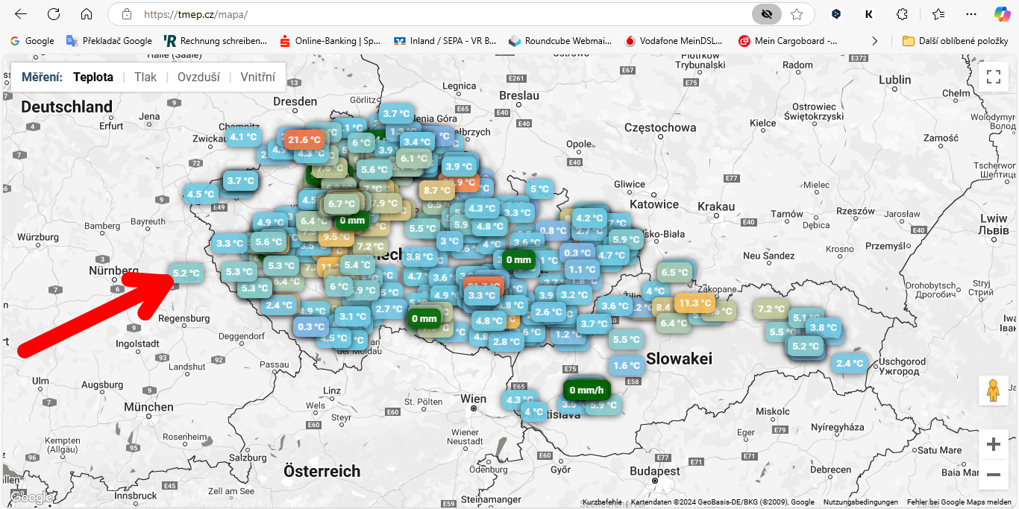Open the hexagon extension icon in toolbar

click(x=837, y=14)
